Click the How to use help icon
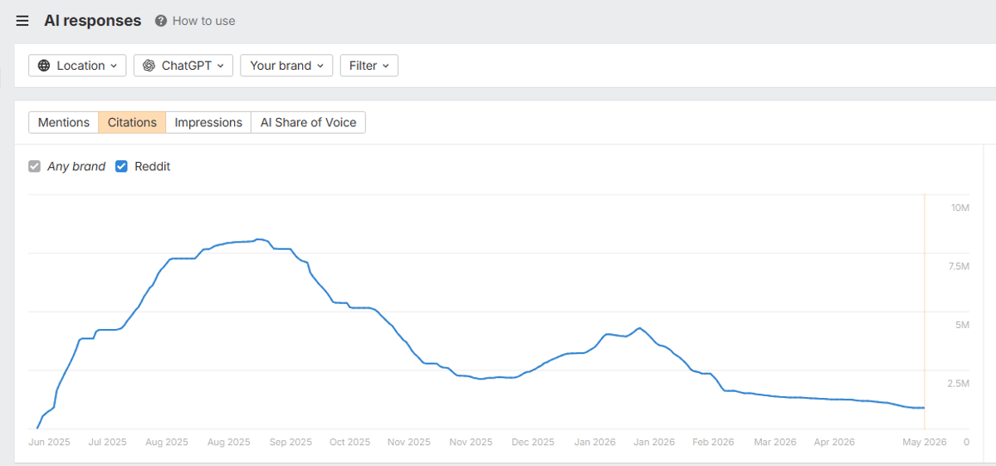The image size is (996, 466). tap(161, 21)
